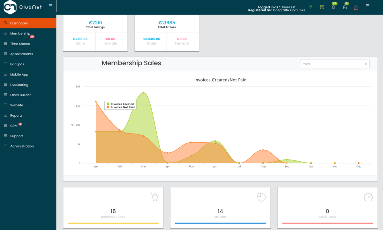Click the shopping cart icon on Bookings Today card

click(x=154, y=197)
